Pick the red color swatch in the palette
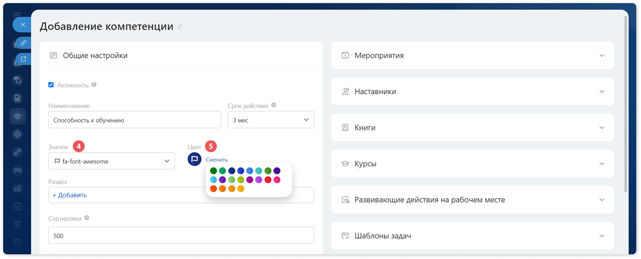The image size is (641, 259). coord(268,180)
